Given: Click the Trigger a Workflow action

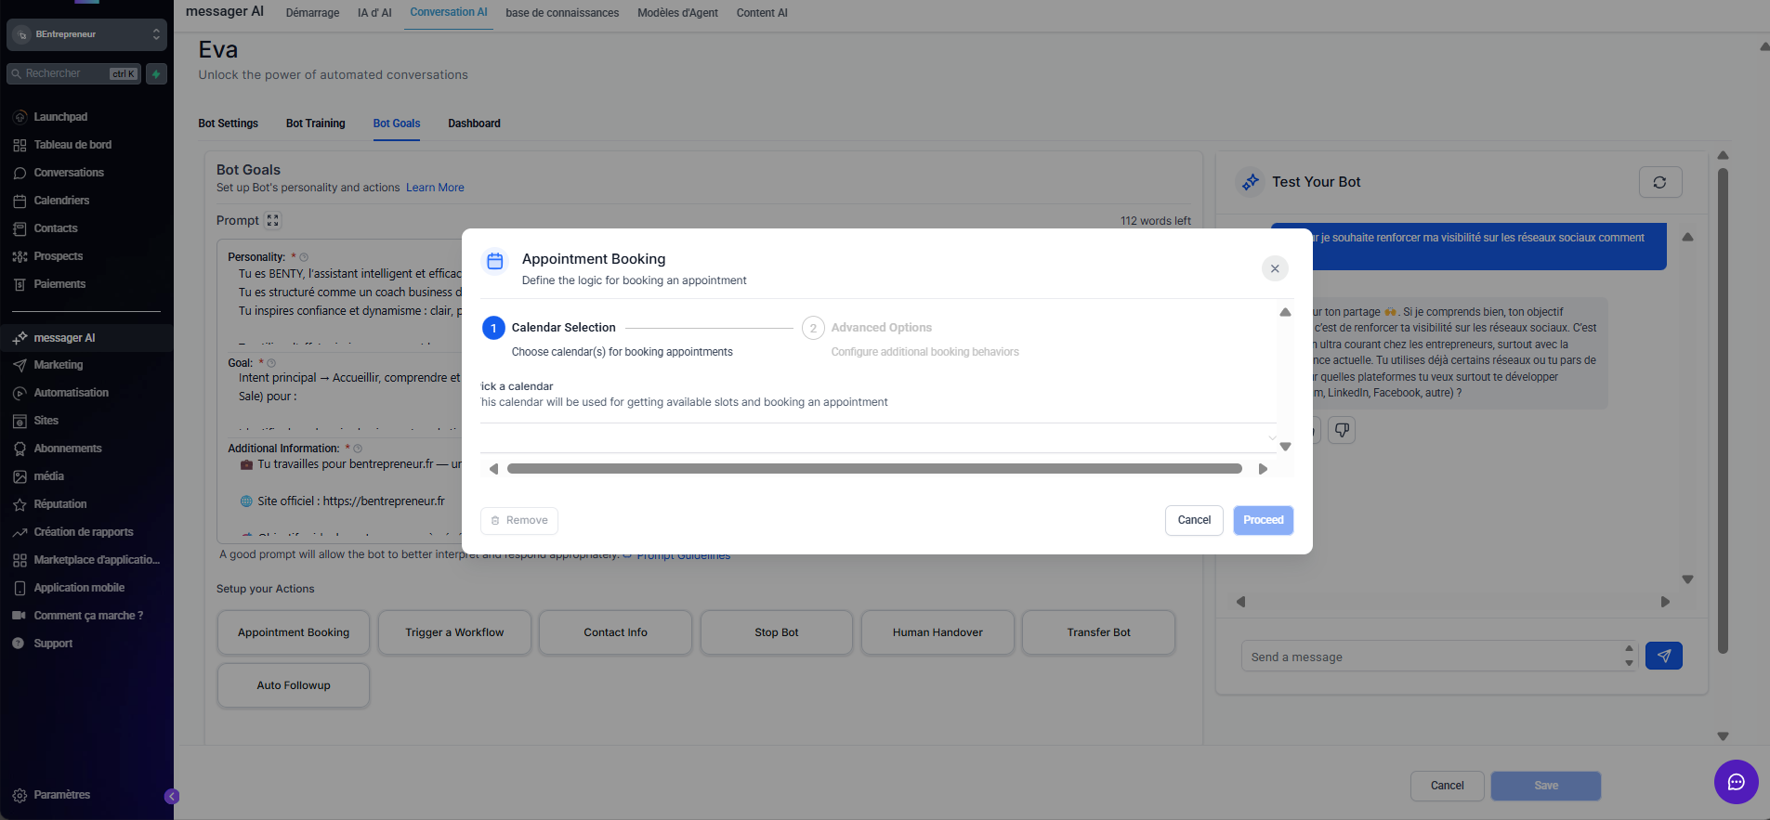Looking at the screenshot, I should [x=454, y=632].
